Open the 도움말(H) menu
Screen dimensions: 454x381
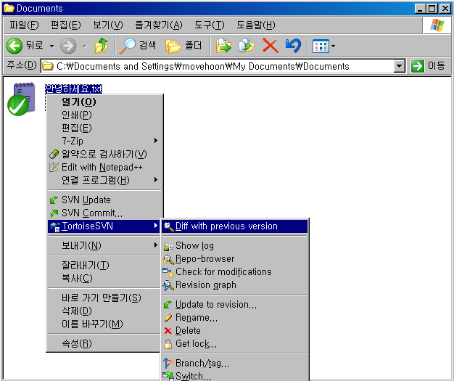click(256, 25)
